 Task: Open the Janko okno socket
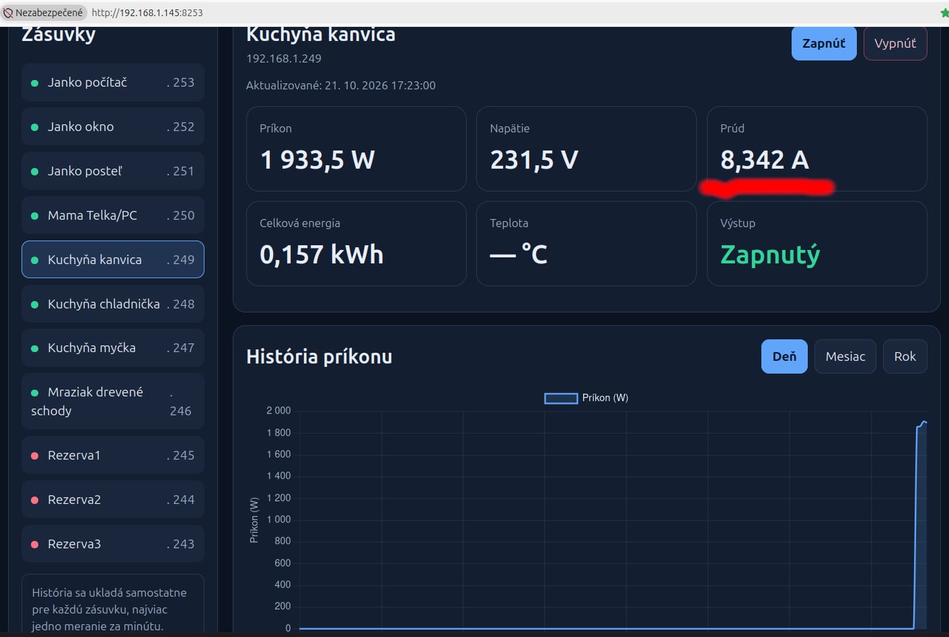pos(113,127)
